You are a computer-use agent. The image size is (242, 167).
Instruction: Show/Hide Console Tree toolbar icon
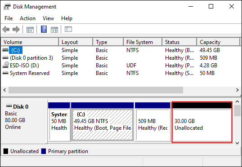pos(30,30)
